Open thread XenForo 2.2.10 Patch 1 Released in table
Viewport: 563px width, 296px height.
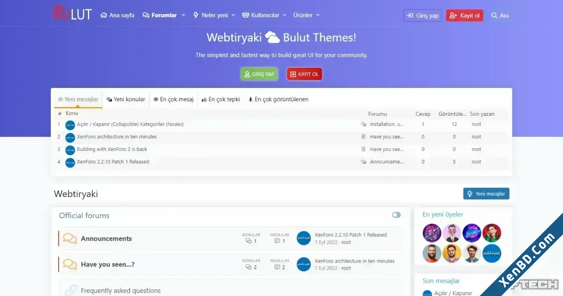pyautogui.click(x=113, y=162)
